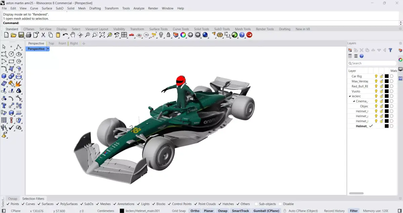
Task: Toggle the Curves selection filter checkbox
Action: [23, 204]
